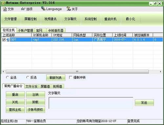Switch to 在线主机 tab

click(x=9, y=30)
